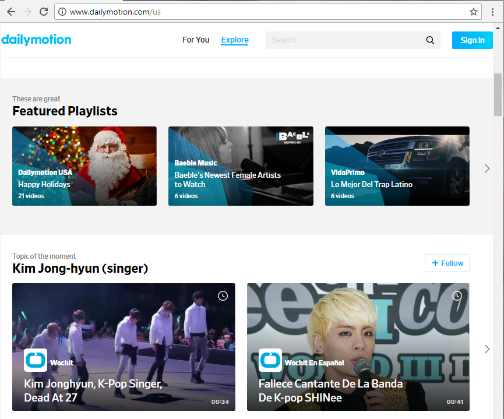Go back with the browser back arrow
504x419 pixels.
click(11, 12)
